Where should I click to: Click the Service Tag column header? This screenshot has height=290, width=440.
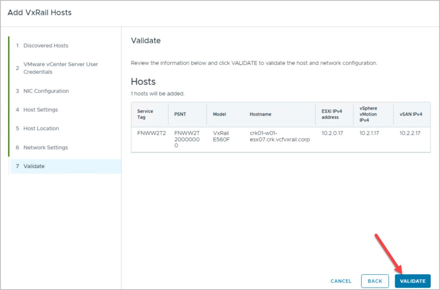pos(145,114)
